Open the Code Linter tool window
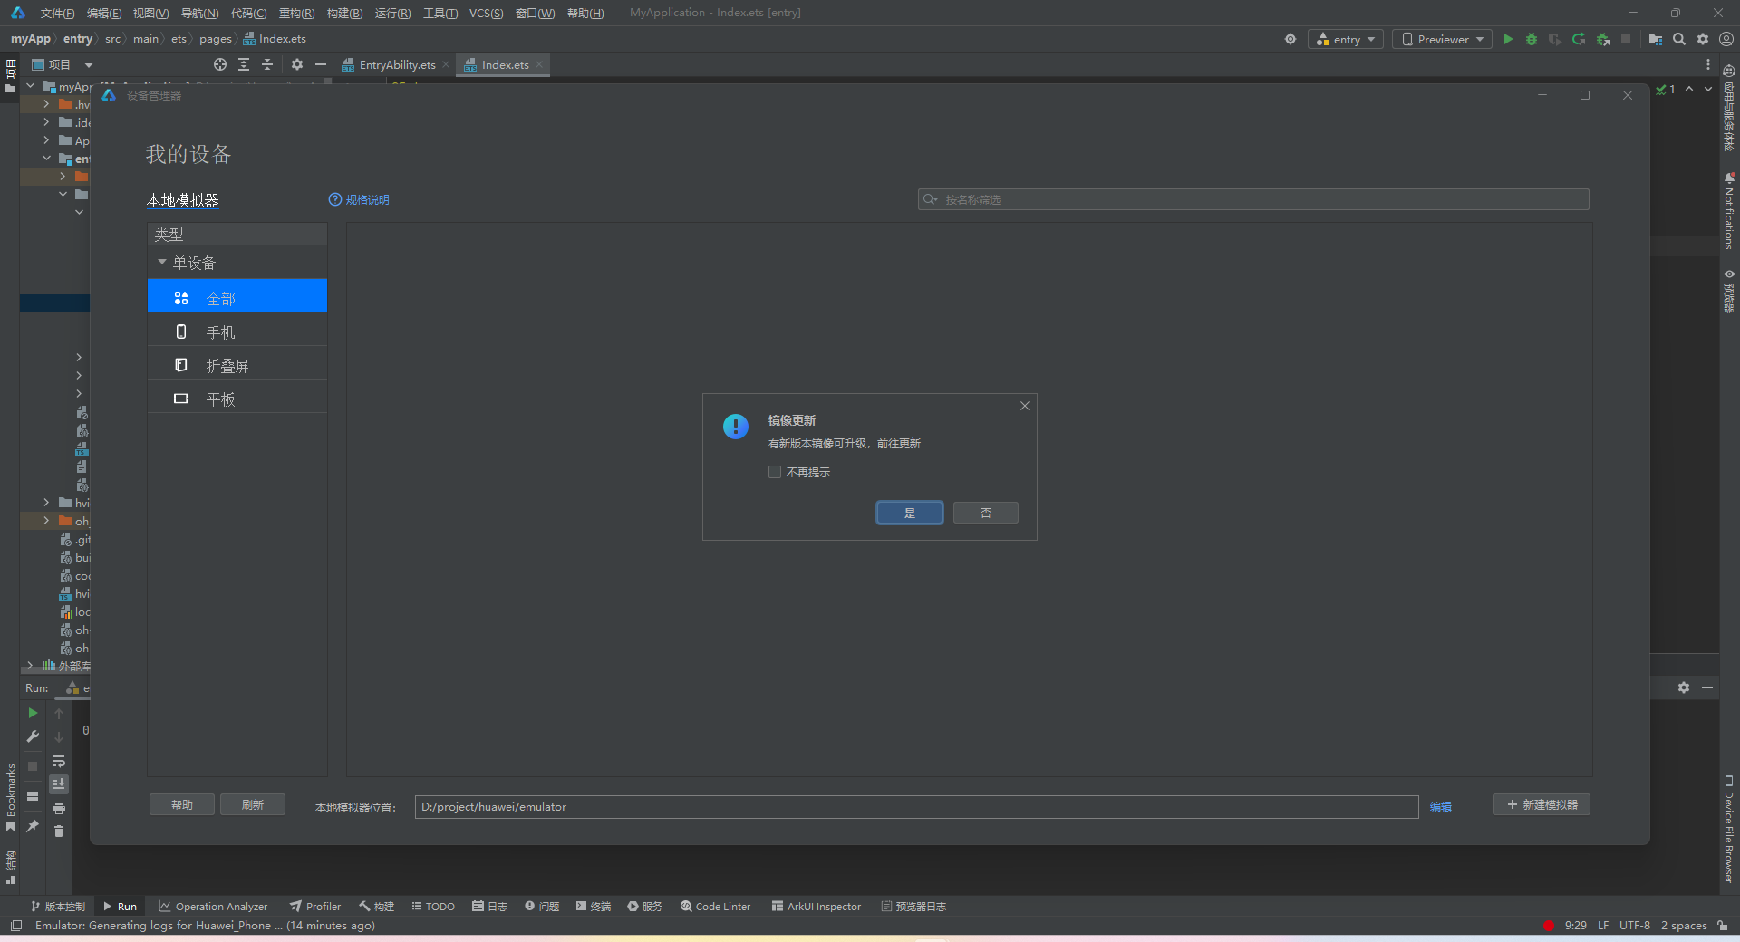The height and width of the screenshot is (942, 1740). 715,906
